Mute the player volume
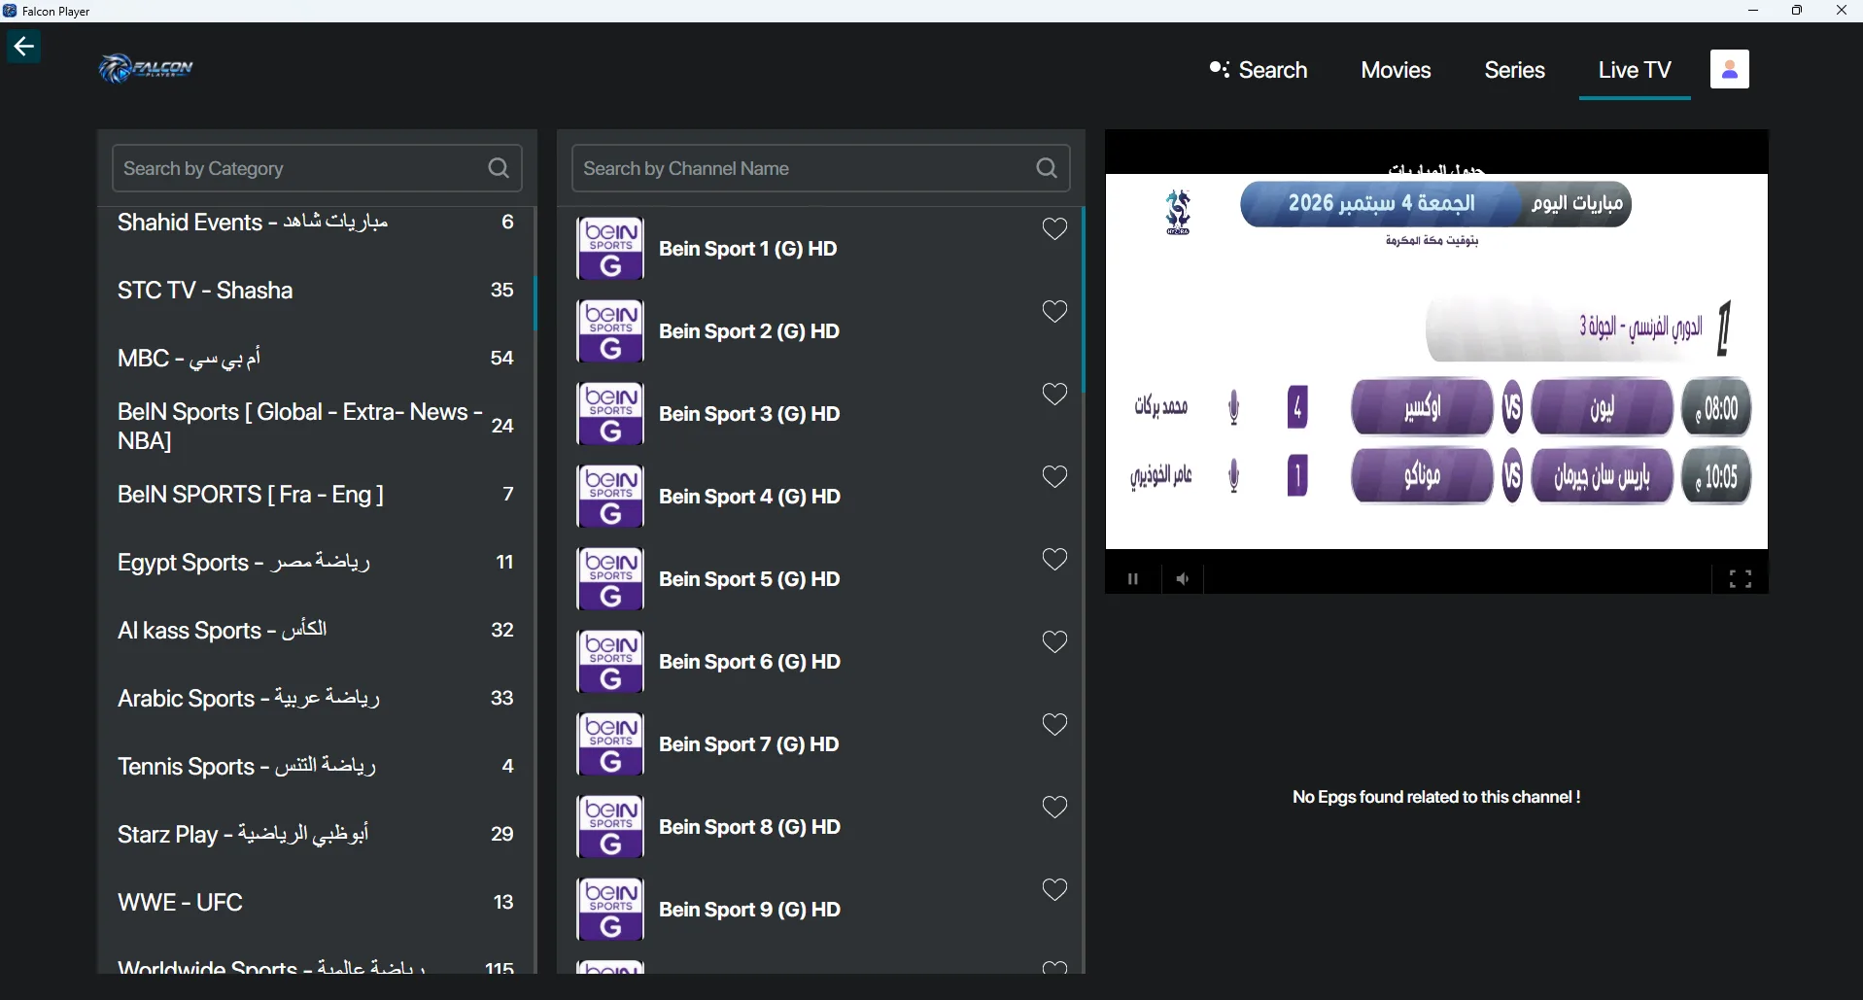The image size is (1863, 1000). [x=1183, y=579]
